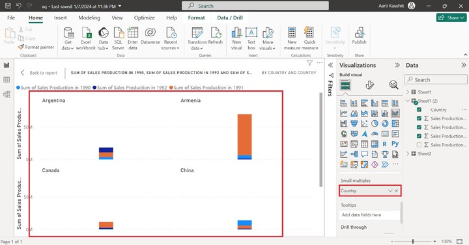Open the Insert ribbon tab
469x245 pixels.
61,18
